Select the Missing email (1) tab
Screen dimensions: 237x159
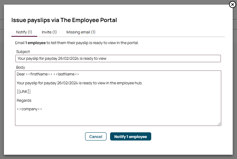81,32
